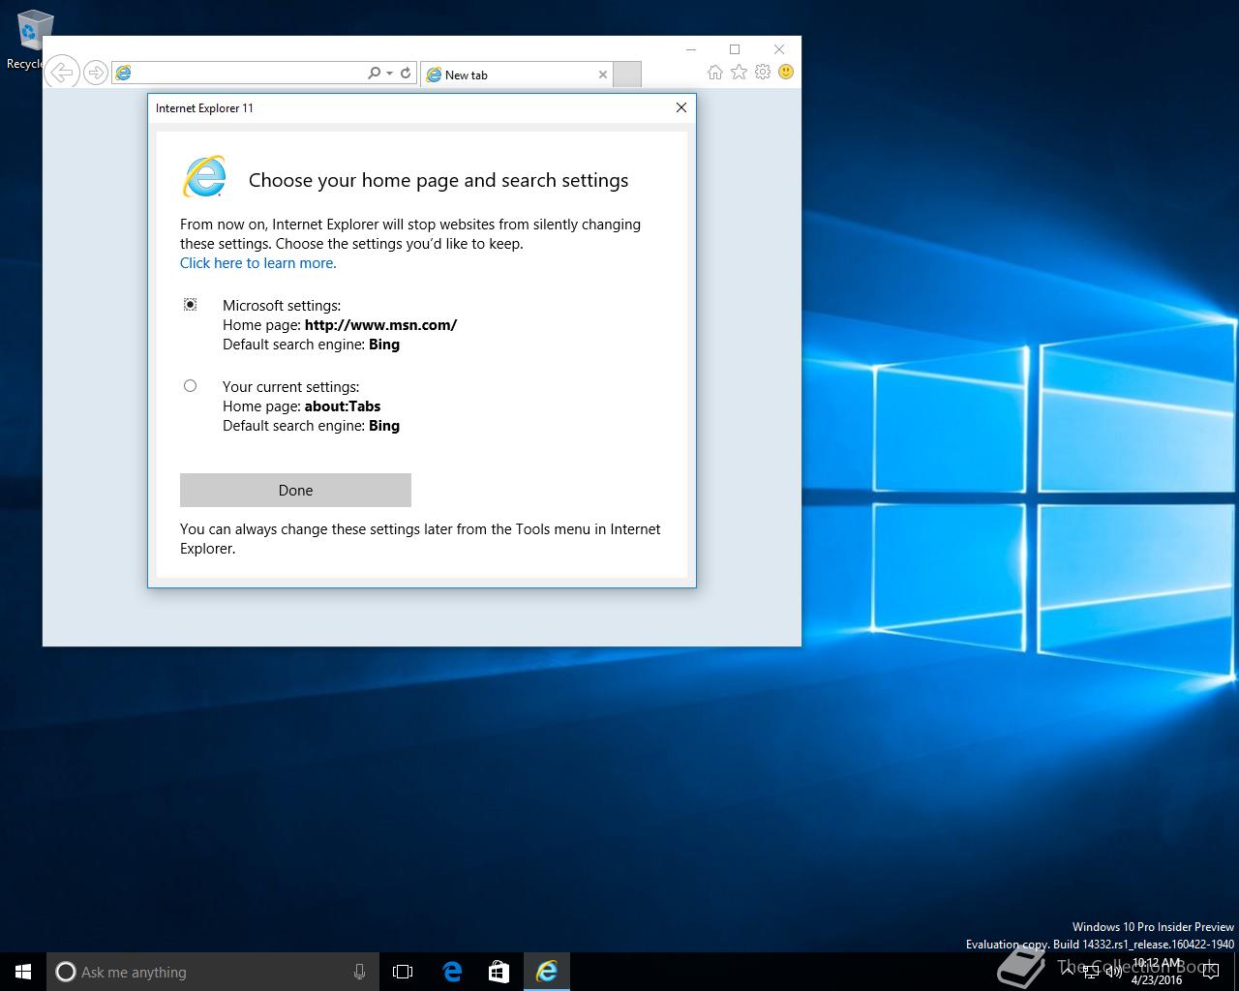Click the search magnifier in address bar
Screen dimensions: 1239x991
coord(374,73)
